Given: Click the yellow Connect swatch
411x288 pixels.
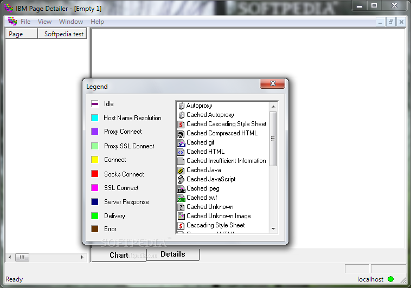Looking at the screenshot, I should 95,160.
